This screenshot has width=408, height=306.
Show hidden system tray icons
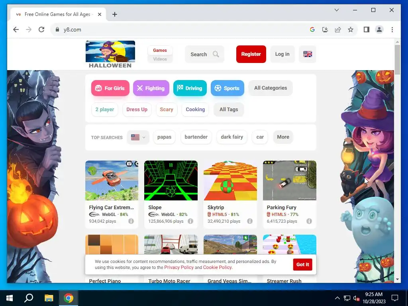click(337, 298)
